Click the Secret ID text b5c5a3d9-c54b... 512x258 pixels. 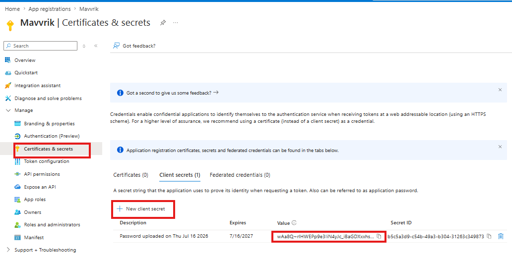point(436,237)
